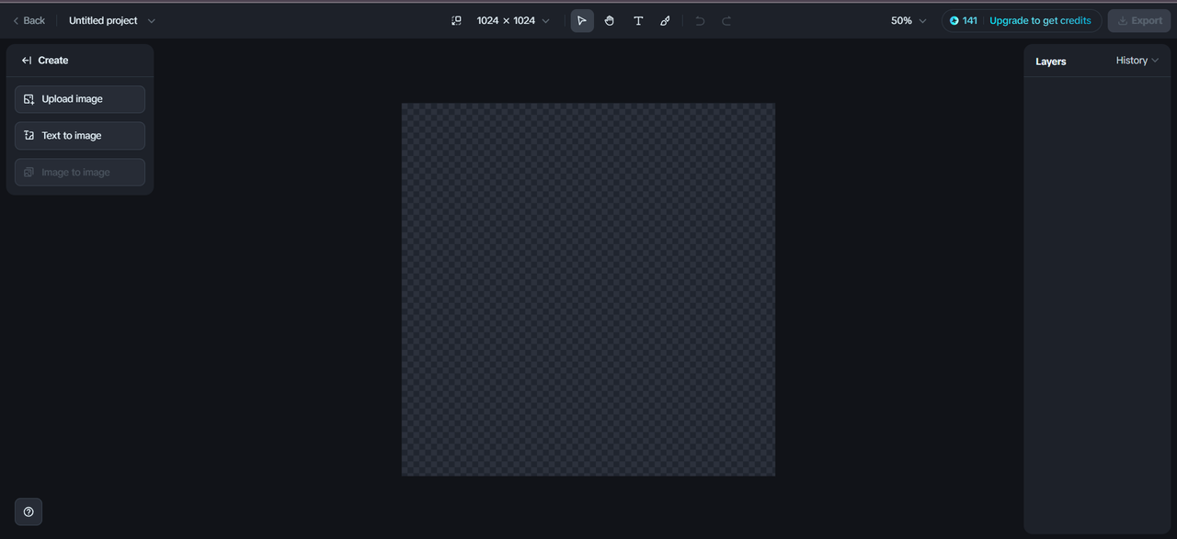Click the Upload image button
The width and height of the screenshot is (1177, 539).
pyautogui.click(x=80, y=99)
